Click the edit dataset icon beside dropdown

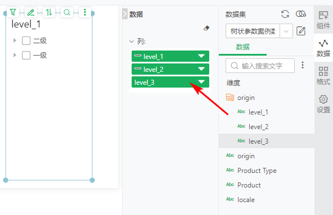[301, 31]
